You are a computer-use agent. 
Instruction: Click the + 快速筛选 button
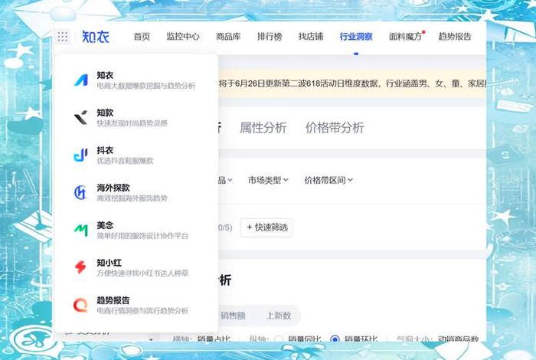[266, 227]
